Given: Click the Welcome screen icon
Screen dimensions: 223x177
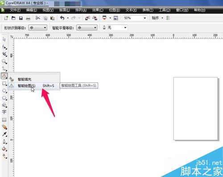Looking at the screenshot, I should [116, 18].
